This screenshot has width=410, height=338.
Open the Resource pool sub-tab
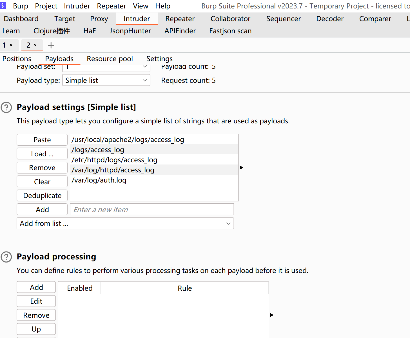pyautogui.click(x=110, y=59)
